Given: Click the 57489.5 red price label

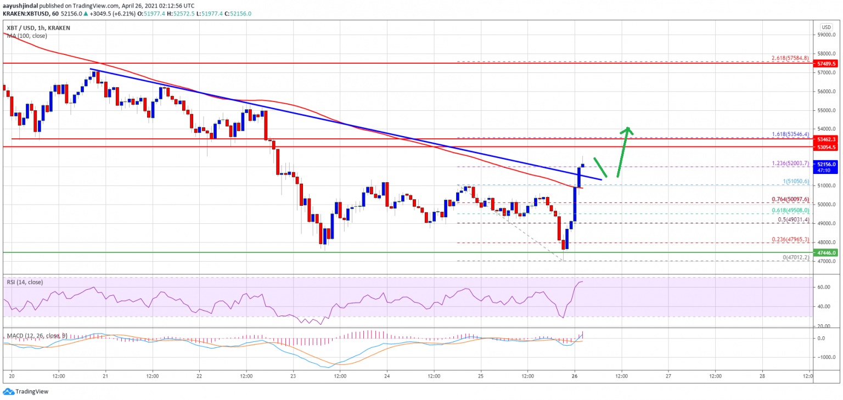Looking at the screenshot, I should [826, 64].
